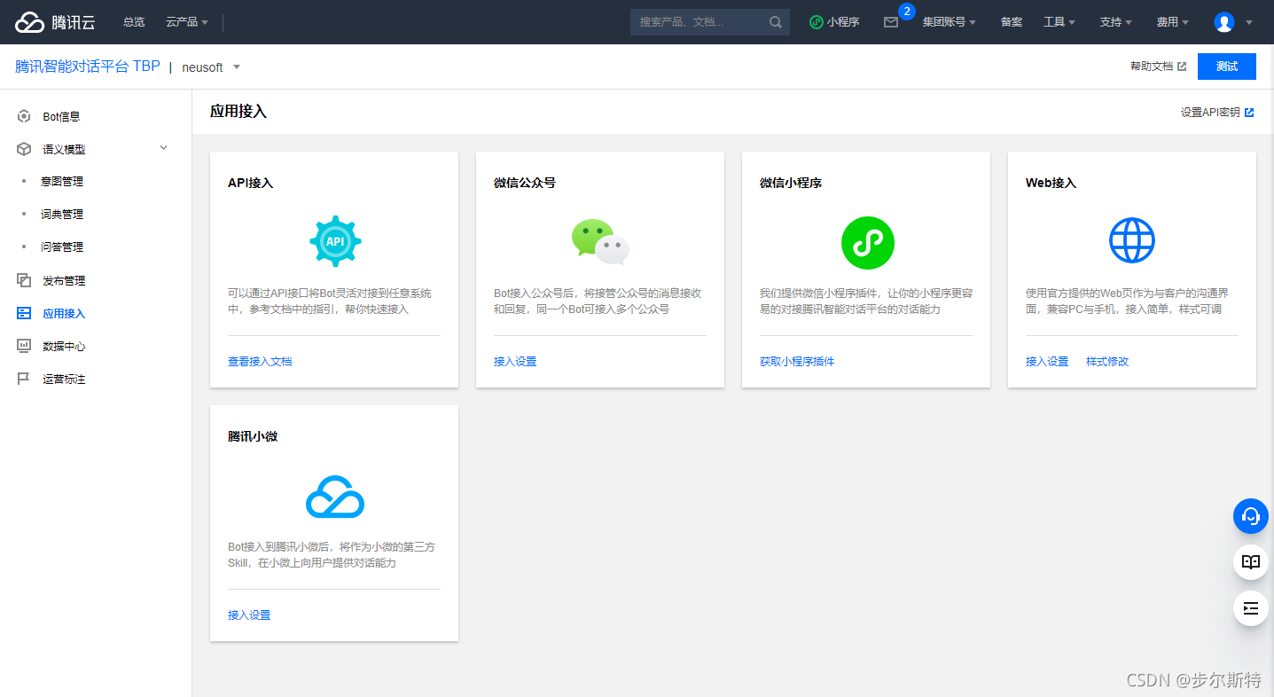Image resolution: width=1274 pixels, height=697 pixels.
Task: Click the Tencent Cloud logo
Action: [x=55, y=22]
